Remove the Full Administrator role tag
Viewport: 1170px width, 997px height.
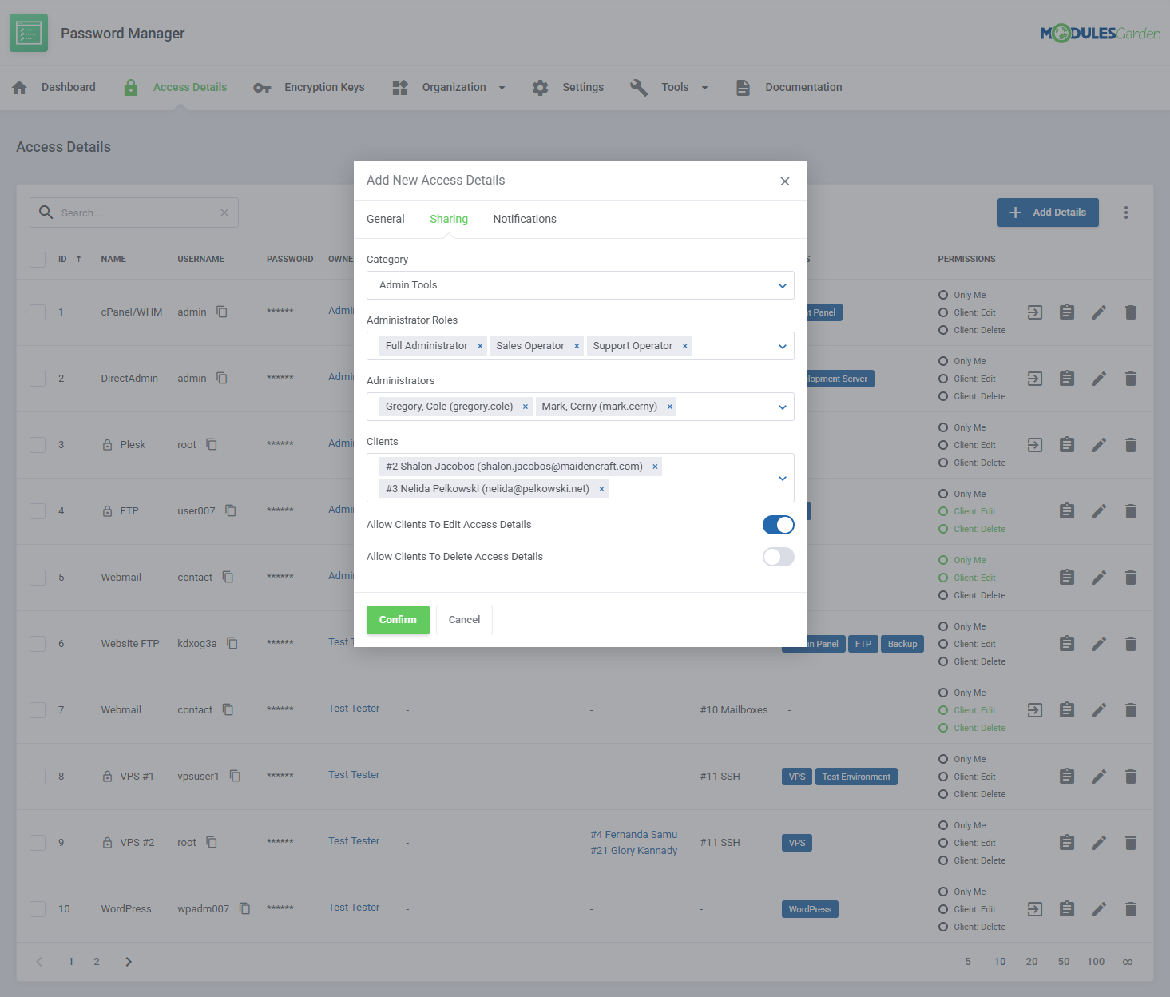coord(480,346)
